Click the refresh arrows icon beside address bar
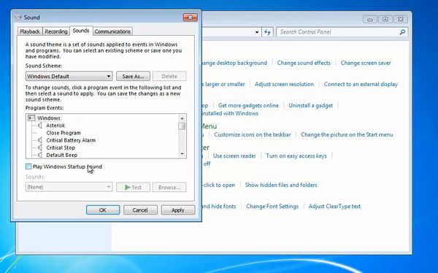This screenshot has width=438, height=273. pos(267,32)
